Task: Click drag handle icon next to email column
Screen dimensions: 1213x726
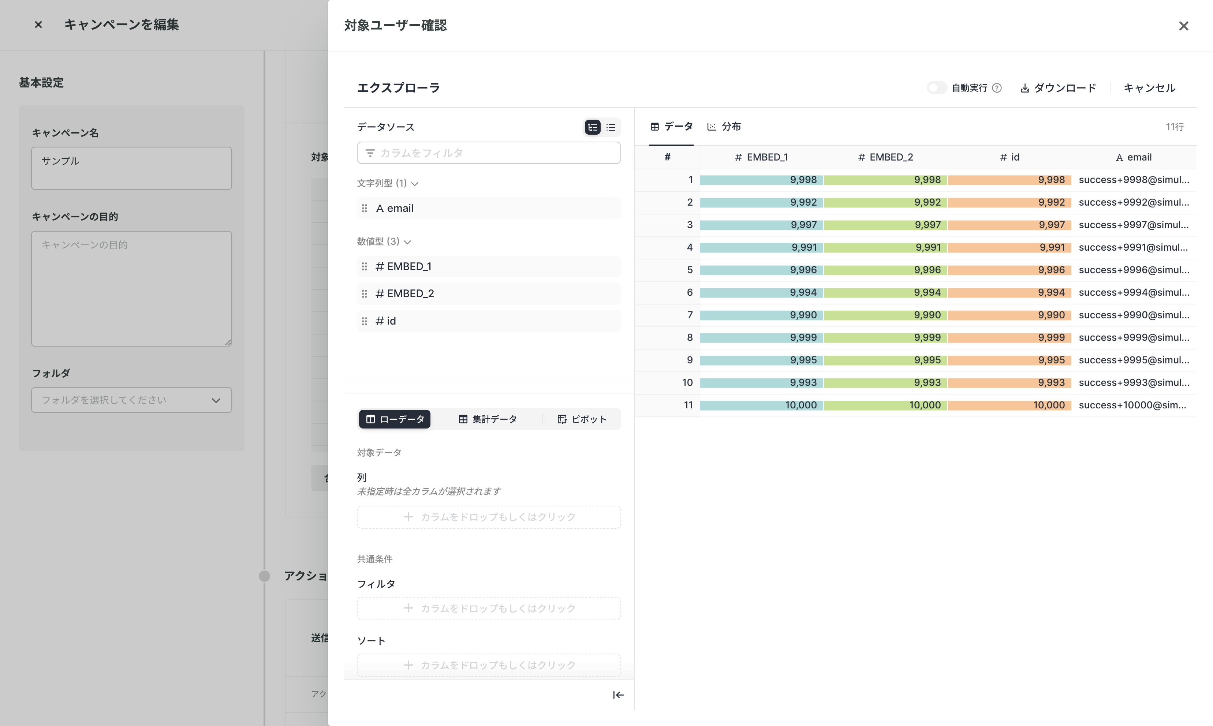Action: pyautogui.click(x=365, y=209)
